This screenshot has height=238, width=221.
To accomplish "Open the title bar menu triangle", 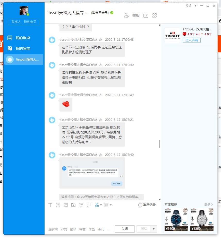I will [x=195, y=6].
